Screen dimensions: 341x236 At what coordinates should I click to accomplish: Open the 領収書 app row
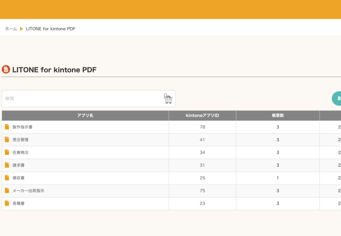(x=171, y=178)
